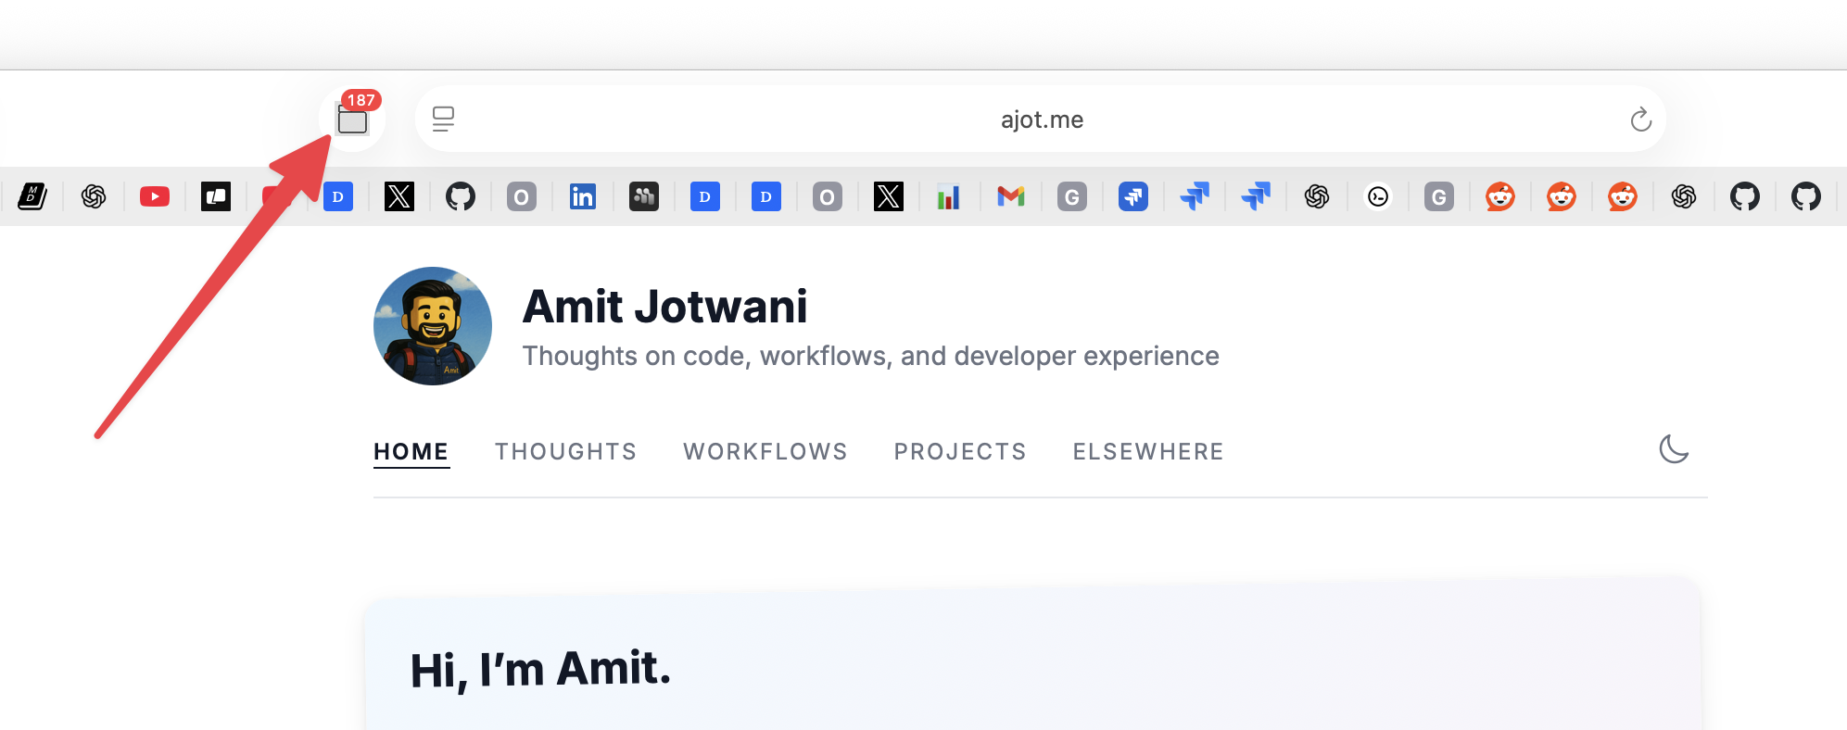Reload the ajot.me page
This screenshot has height=730, width=1847.
[1640, 120]
